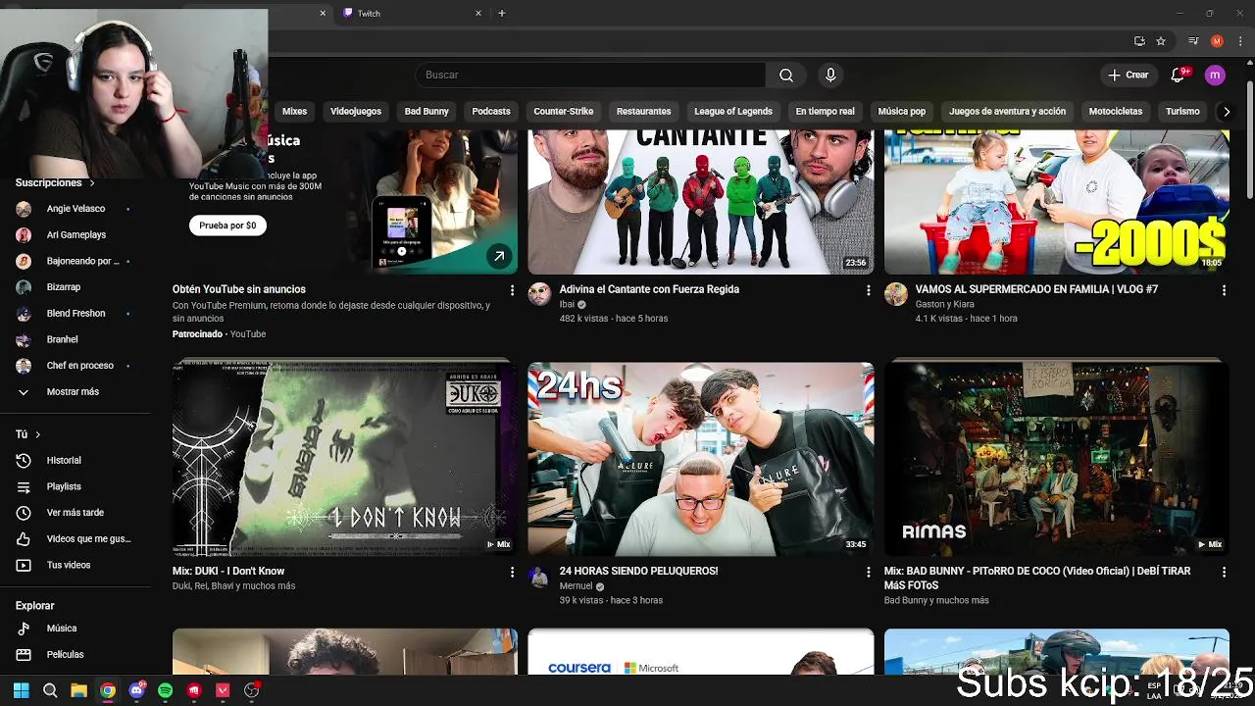Expand subscriptions with Mostrar más
Viewport: 1255px width, 706px height.
click(73, 392)
